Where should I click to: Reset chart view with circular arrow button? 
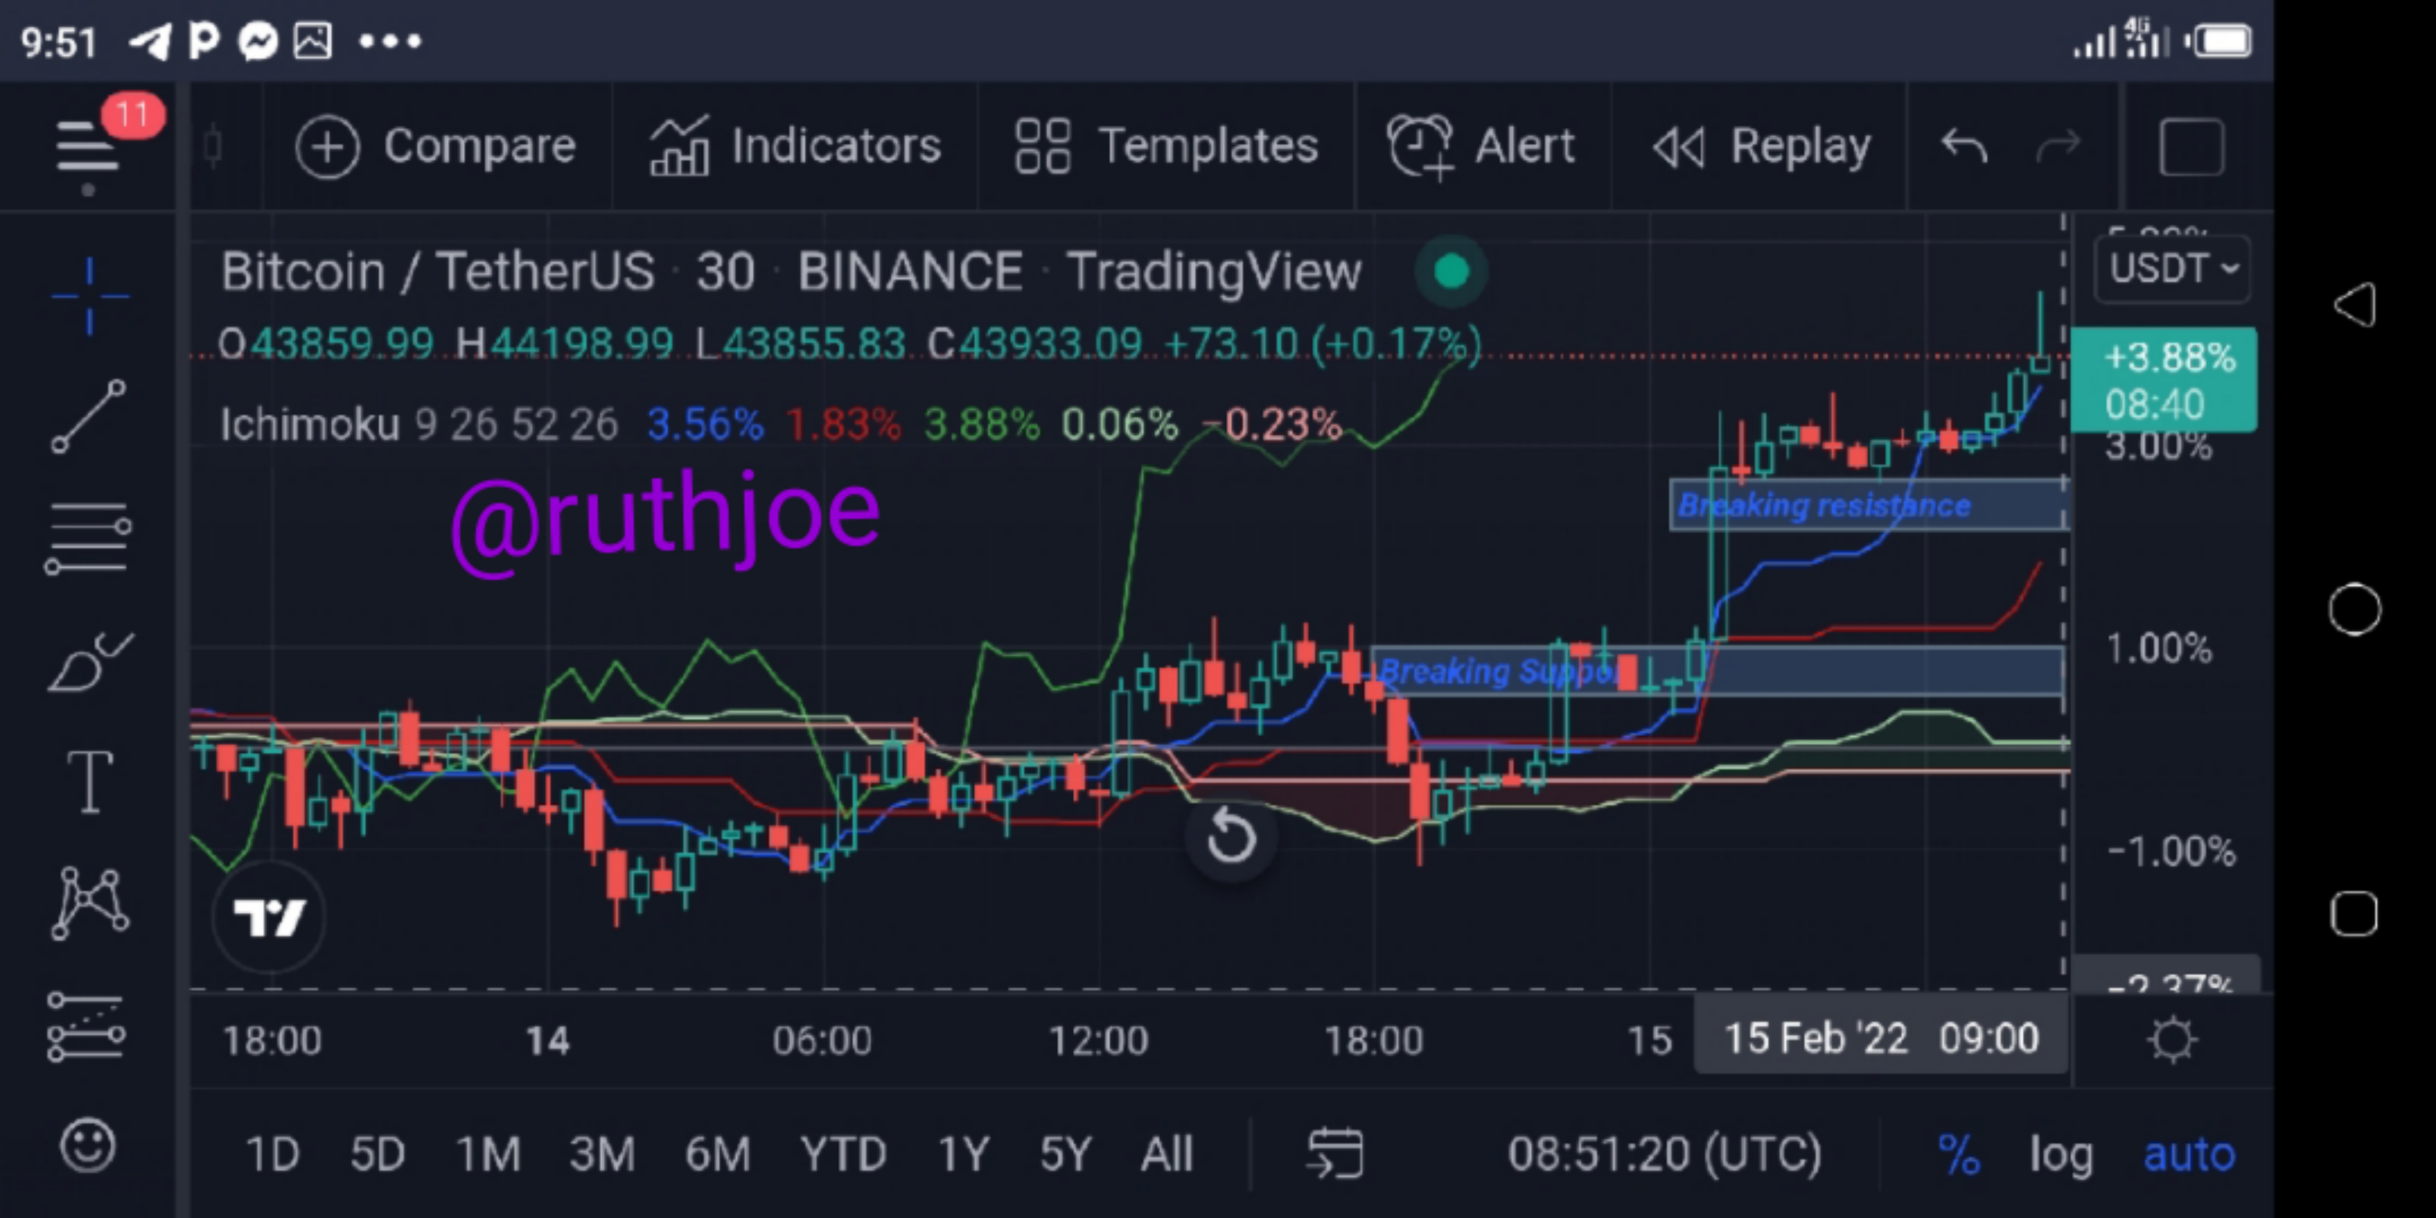1230,836
